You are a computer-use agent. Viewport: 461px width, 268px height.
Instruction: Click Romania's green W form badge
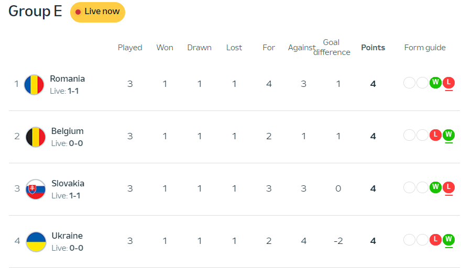point(435,82)
